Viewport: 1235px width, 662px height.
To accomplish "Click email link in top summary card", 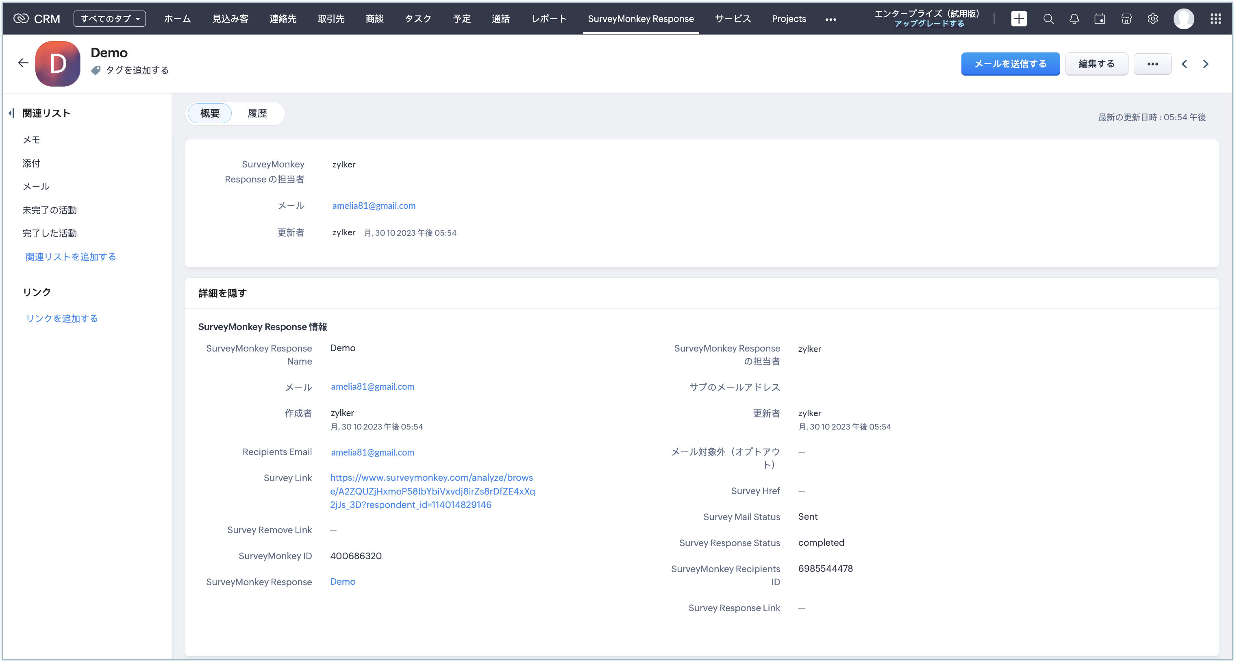I will [x=374, y=206].
